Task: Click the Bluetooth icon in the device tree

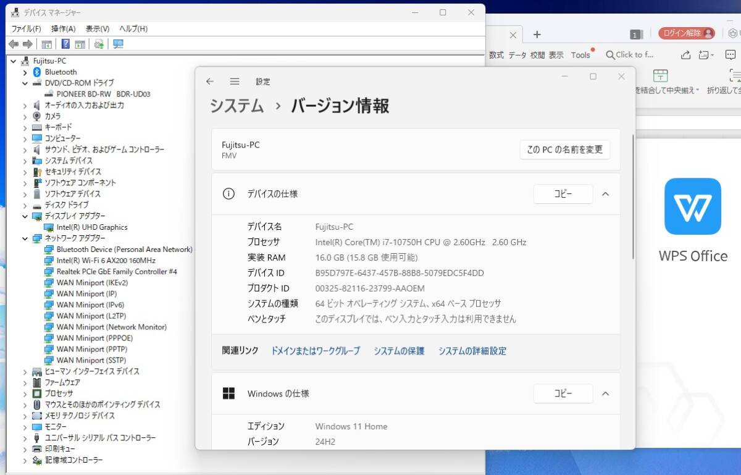Action: click(x=36, y=72)
